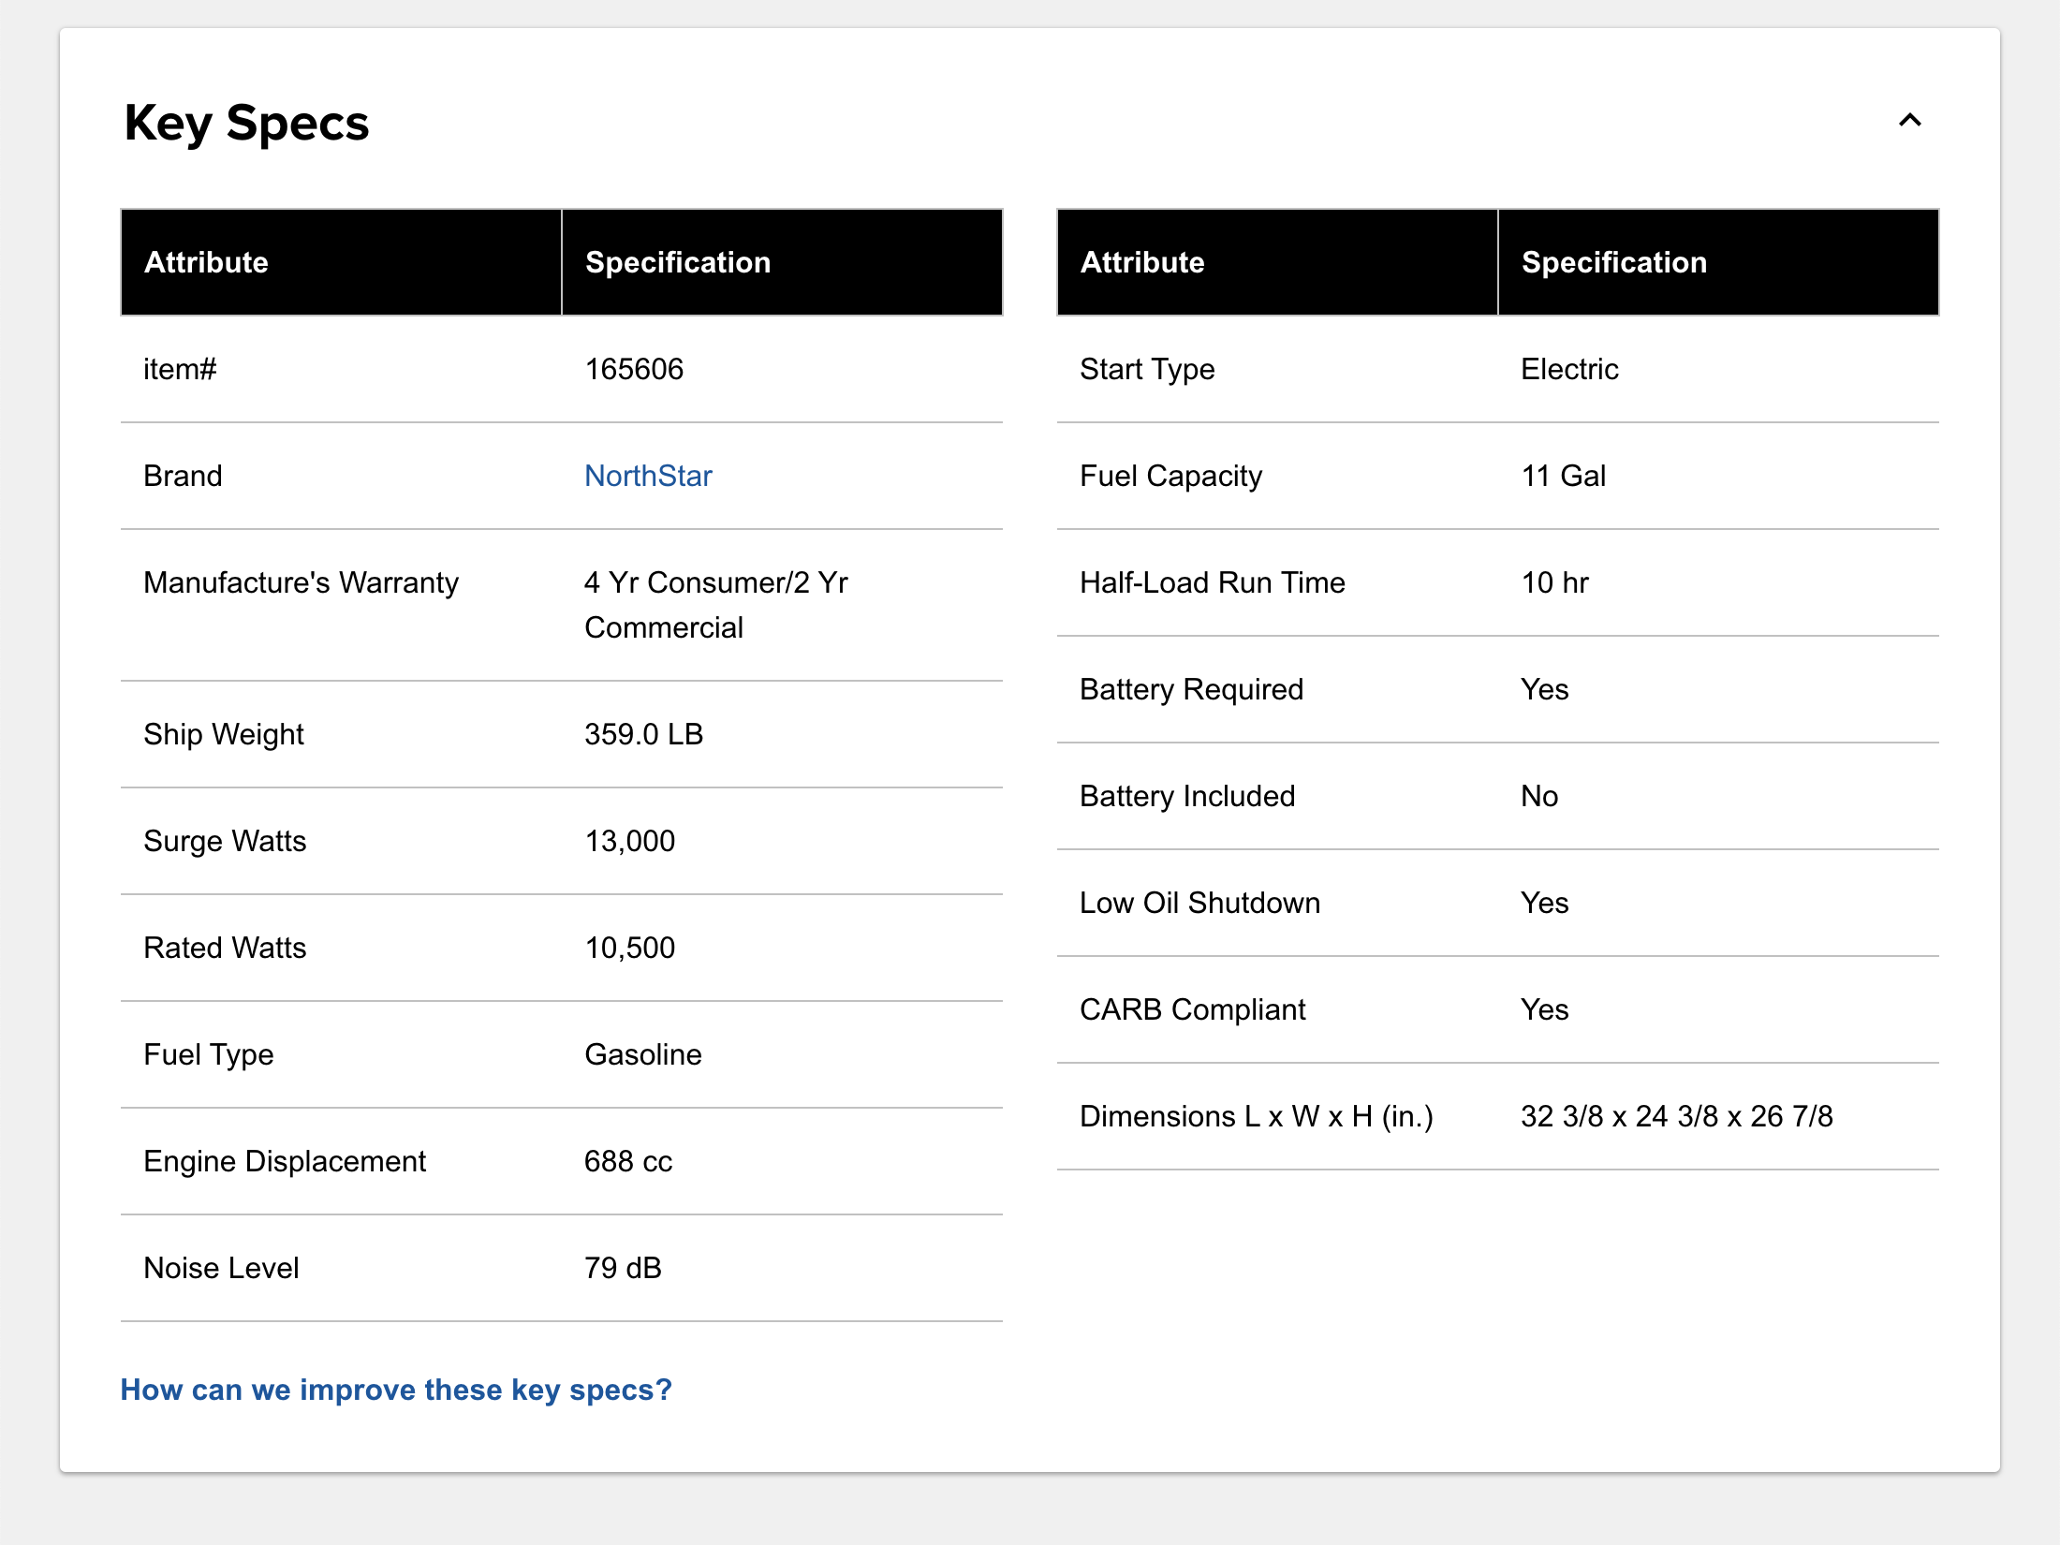Click the Battery Required Yes cell
The height and width of the screenshot is (1545, 2060).
point(1544,689)
